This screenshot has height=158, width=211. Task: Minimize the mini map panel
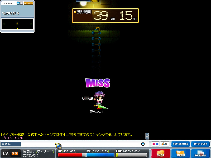point(18,3)
